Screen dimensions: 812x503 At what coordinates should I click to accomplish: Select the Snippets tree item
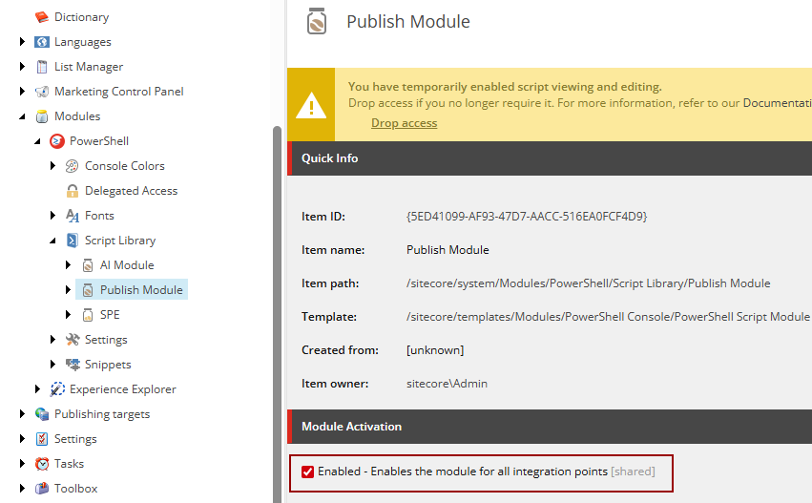pos(108,365)
